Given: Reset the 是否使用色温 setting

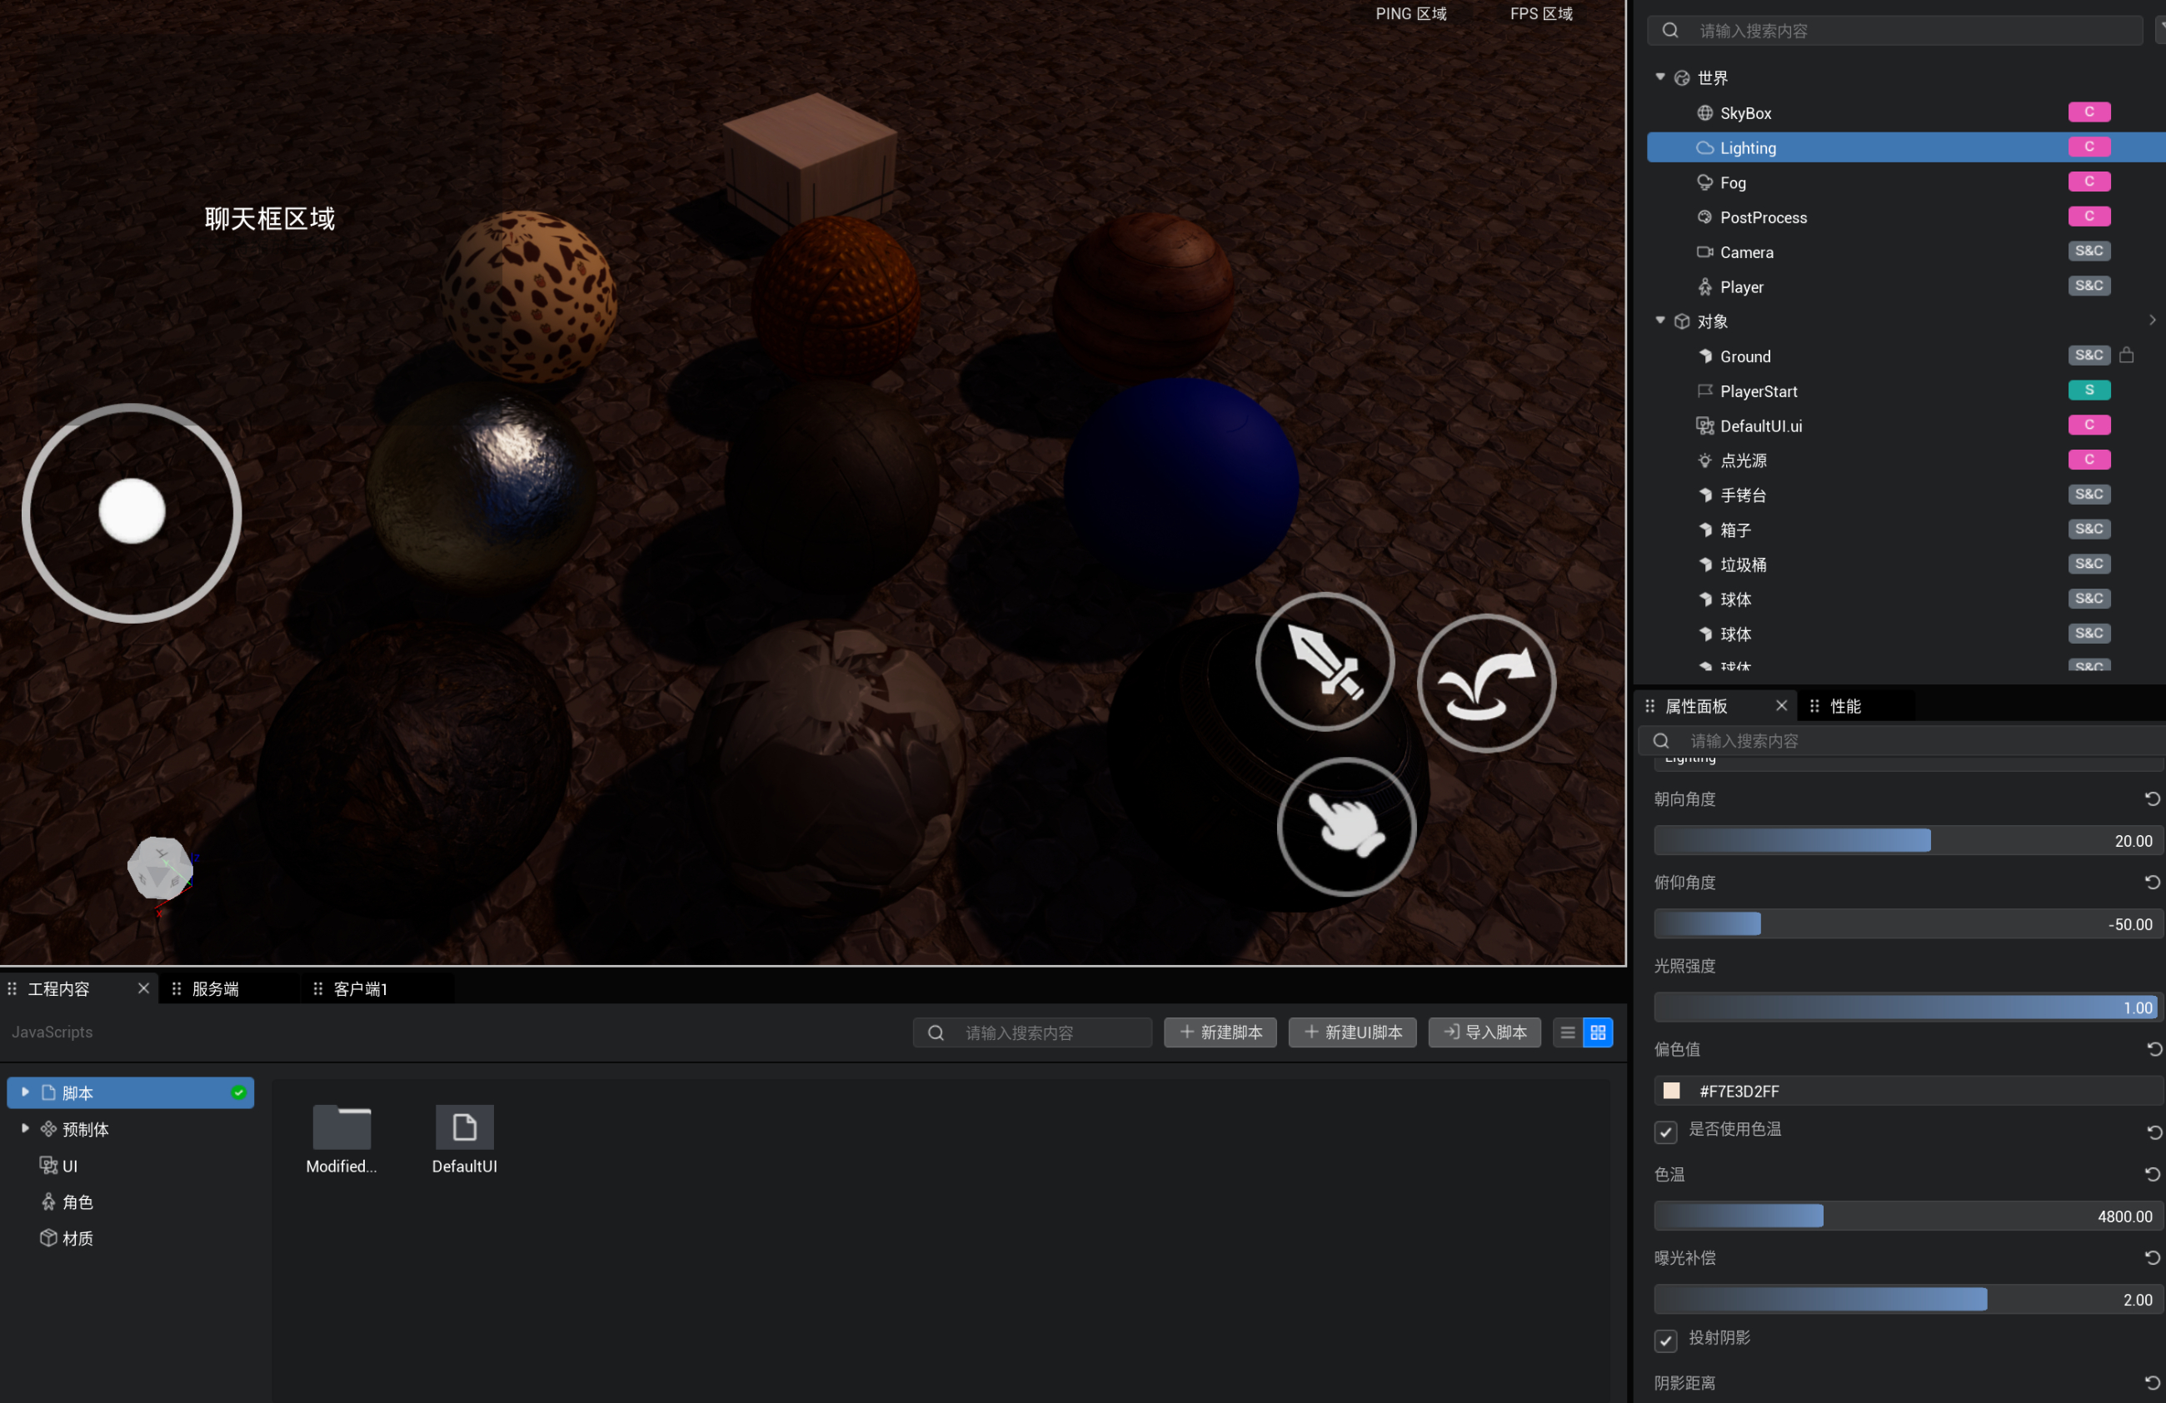Looking at the screenshot, I should [x=2153, y=1131].
